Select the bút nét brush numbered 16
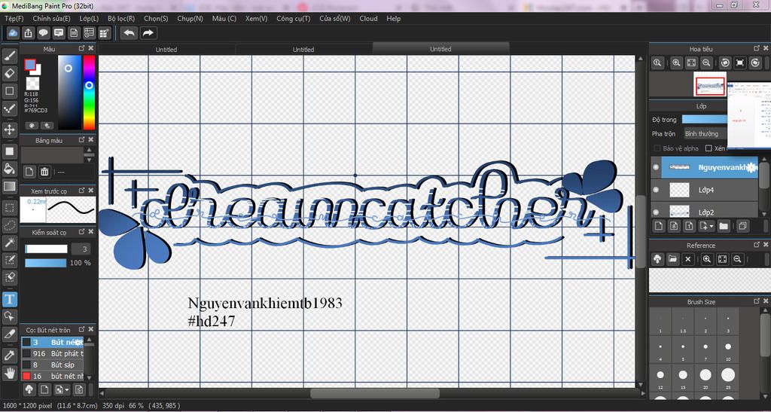The height and width of the screenshot is (412, 771). (x=54, y=376)
